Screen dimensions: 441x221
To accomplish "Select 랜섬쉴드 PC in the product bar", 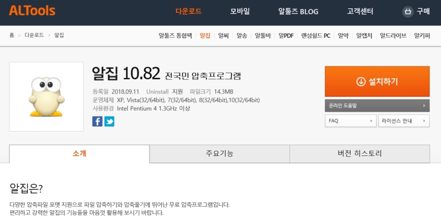I will (x=316, y=36).
